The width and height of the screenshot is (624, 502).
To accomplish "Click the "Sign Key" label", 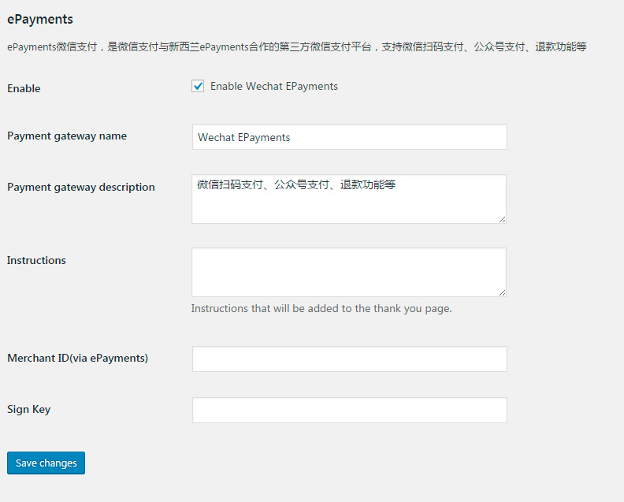I will point(28,410).
